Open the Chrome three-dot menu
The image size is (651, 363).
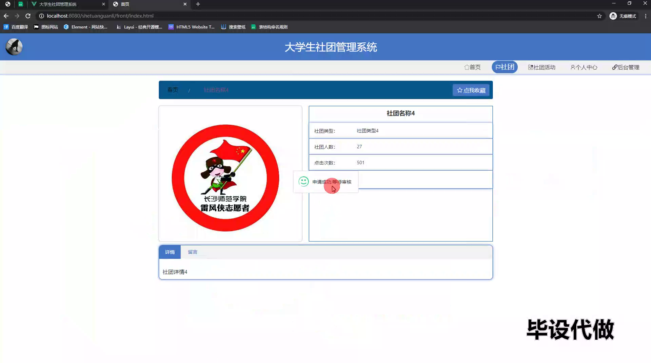[646, 16]
